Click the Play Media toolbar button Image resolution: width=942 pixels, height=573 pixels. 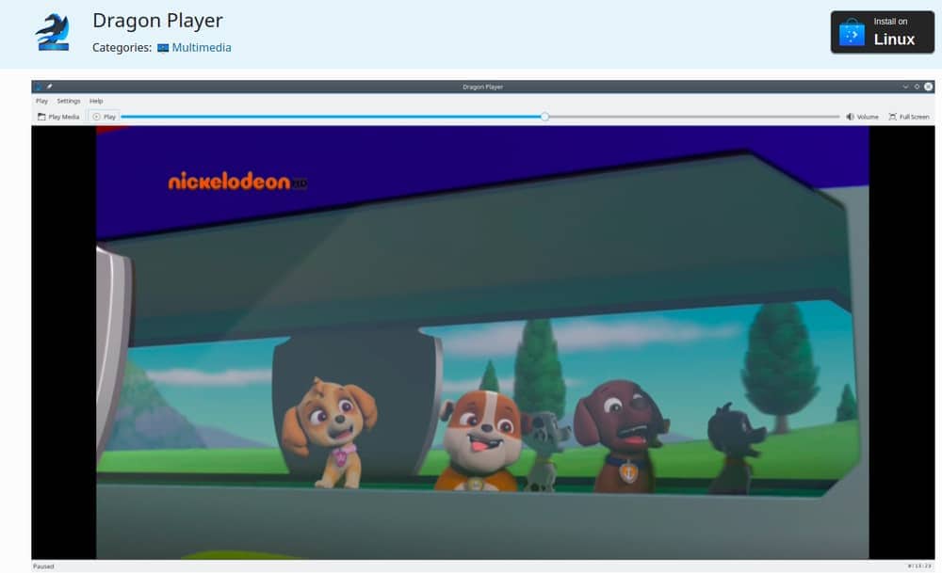tap(58, 117)
